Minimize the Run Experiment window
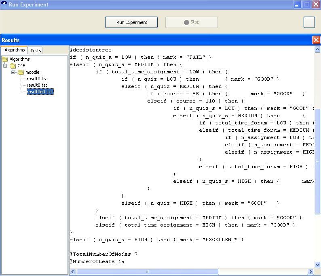The width and height of the screenshot is (321, 276). tap(297, 4)
